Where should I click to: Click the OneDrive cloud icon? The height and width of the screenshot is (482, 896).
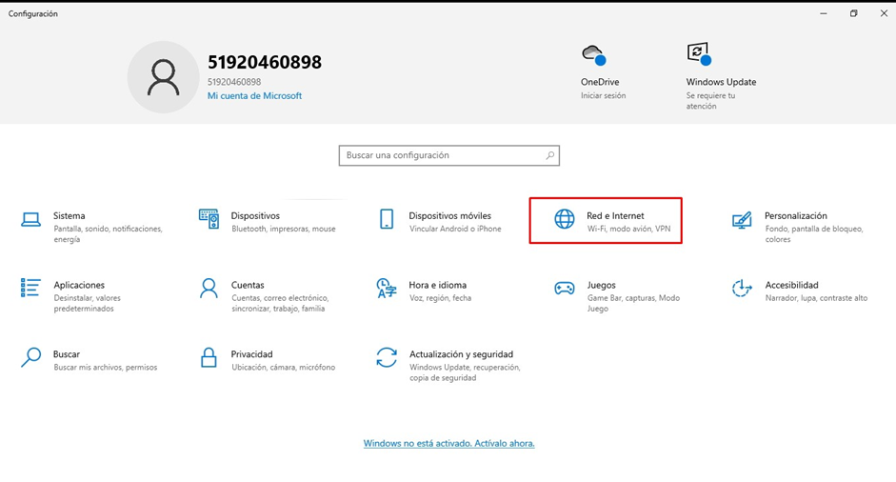[594, 55]
